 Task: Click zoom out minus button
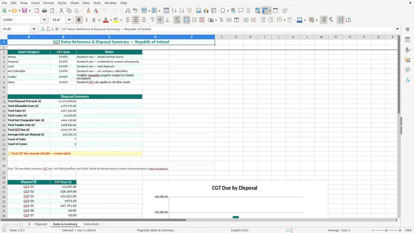(x=373, y=230)
